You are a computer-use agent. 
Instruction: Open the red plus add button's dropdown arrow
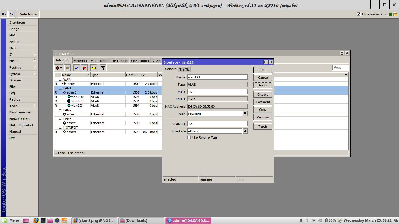(x=61, y=68)
